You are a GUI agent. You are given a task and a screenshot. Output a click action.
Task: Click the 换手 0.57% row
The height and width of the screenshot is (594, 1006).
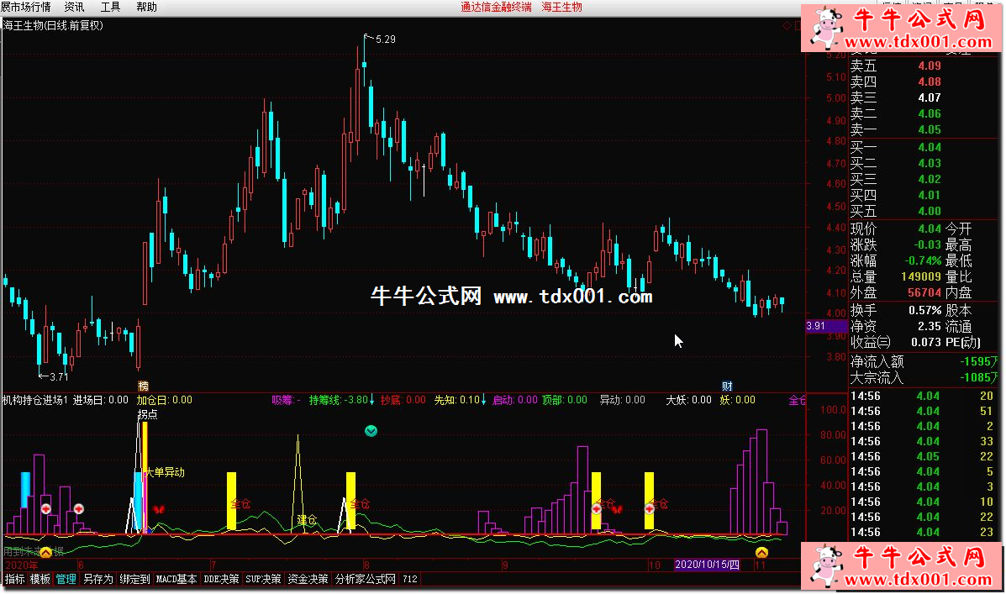click(896, 311)
